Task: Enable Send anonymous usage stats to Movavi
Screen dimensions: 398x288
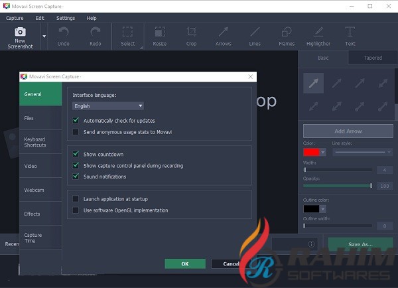Action: pos(76,132)
